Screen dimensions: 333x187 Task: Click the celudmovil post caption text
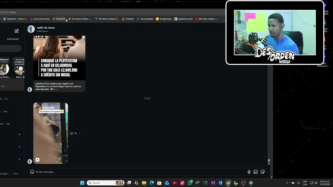coord(58,86)
